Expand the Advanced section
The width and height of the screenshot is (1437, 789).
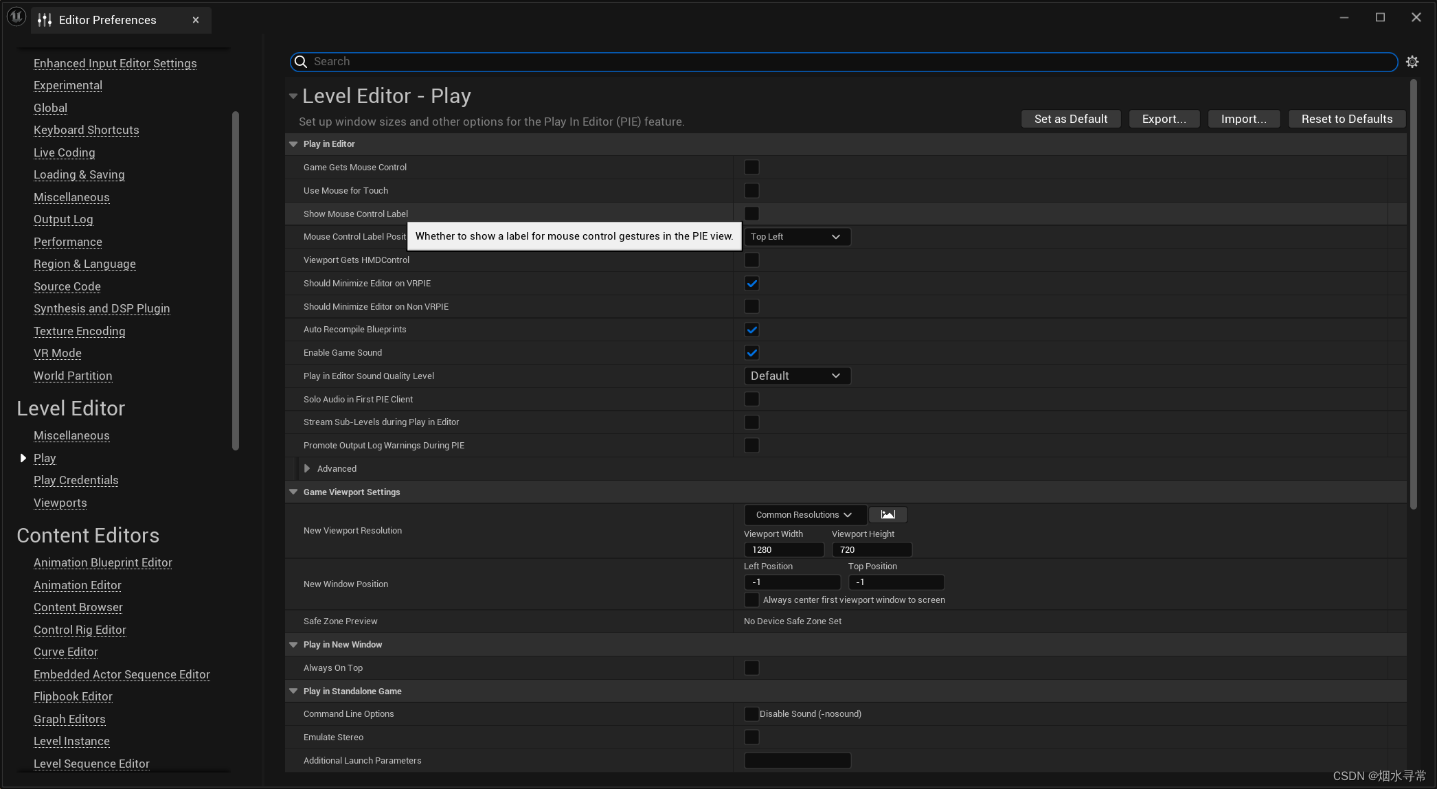[307, 468]
